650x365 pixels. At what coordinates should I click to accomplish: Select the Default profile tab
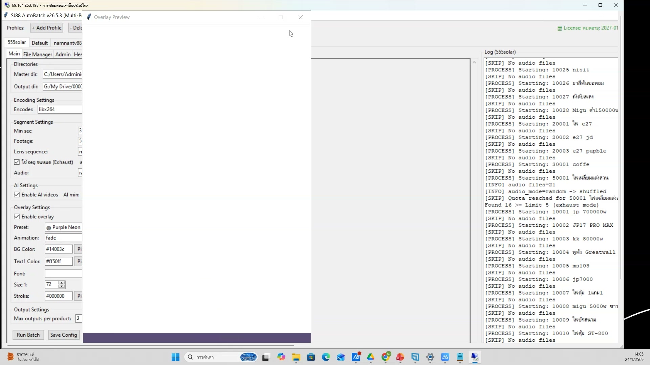(x=40, y=43)
